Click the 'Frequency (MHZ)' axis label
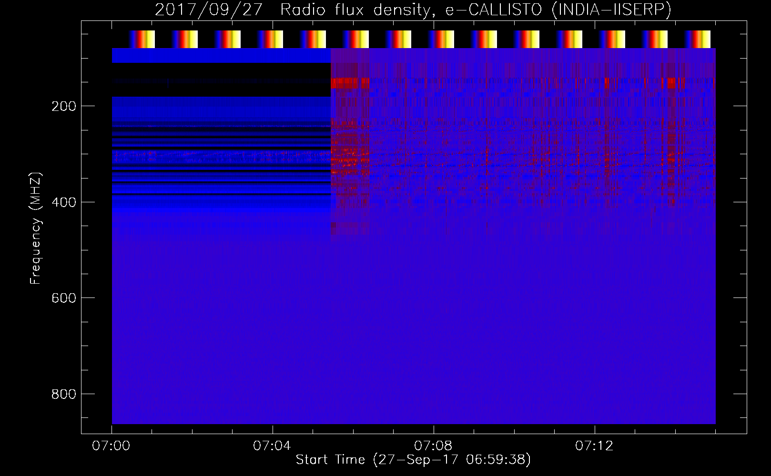 (36, 228)
